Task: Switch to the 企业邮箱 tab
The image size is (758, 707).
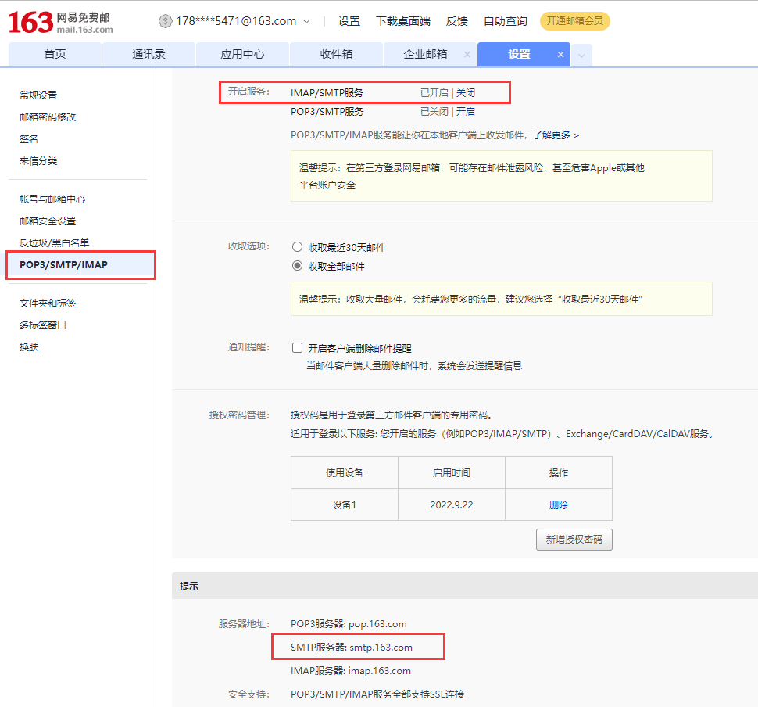Action: [425, 54]
